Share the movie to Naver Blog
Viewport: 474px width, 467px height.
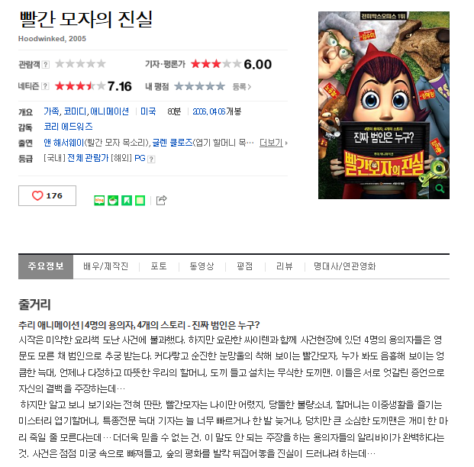point(99,201)
